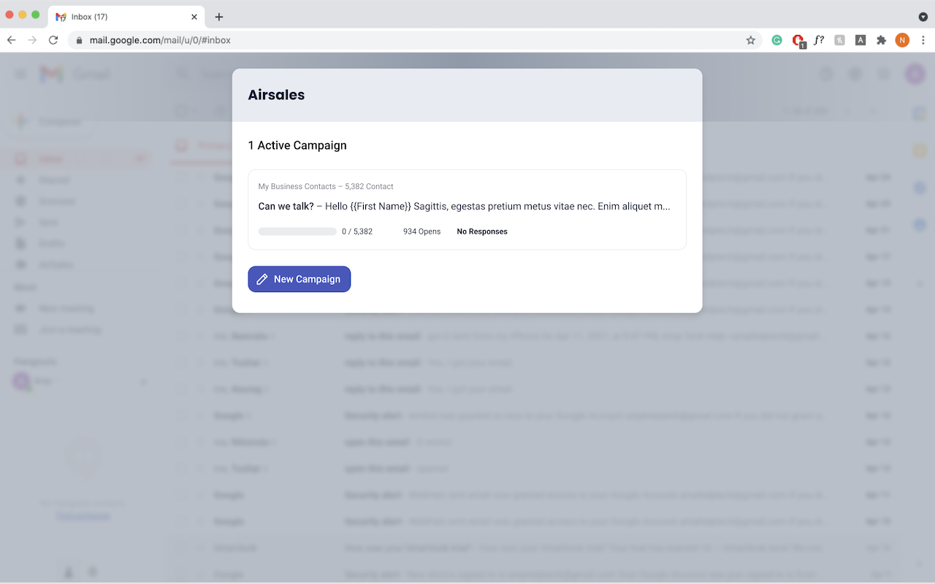Click the dark 'A' extension icon

coord(860,40)
